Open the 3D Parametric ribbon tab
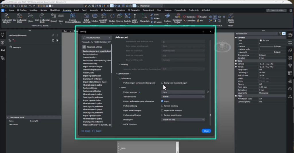 134,10
